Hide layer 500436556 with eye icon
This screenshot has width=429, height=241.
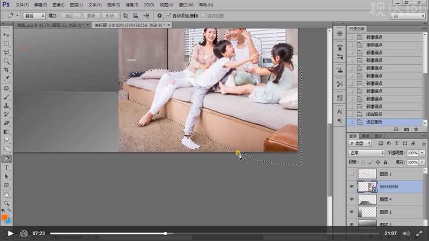tap(352, 186)
